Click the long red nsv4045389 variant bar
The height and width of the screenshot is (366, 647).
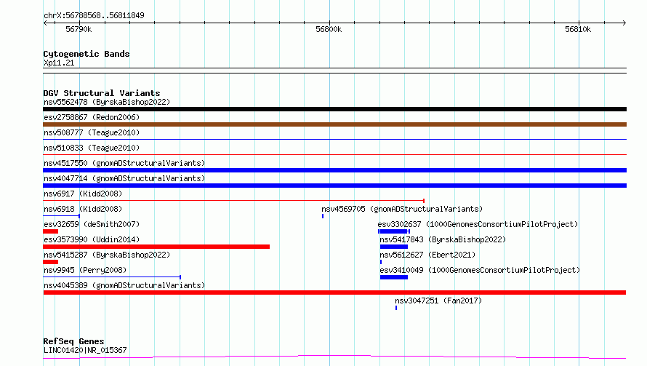pos(334,293)
